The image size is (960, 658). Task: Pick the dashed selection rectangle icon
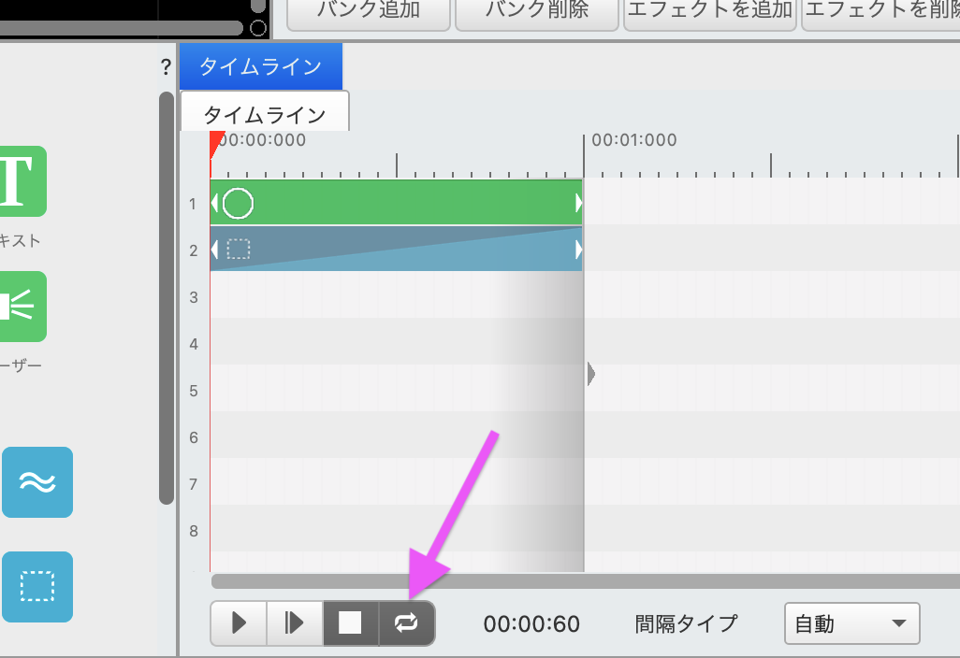(x=36, y=587)
